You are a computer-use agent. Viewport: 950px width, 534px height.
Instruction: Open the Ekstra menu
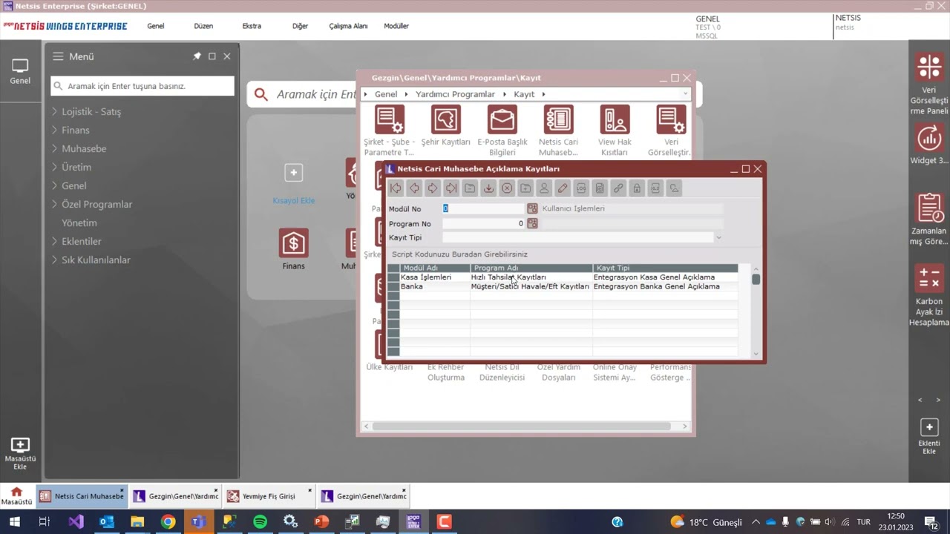(252, 26)
